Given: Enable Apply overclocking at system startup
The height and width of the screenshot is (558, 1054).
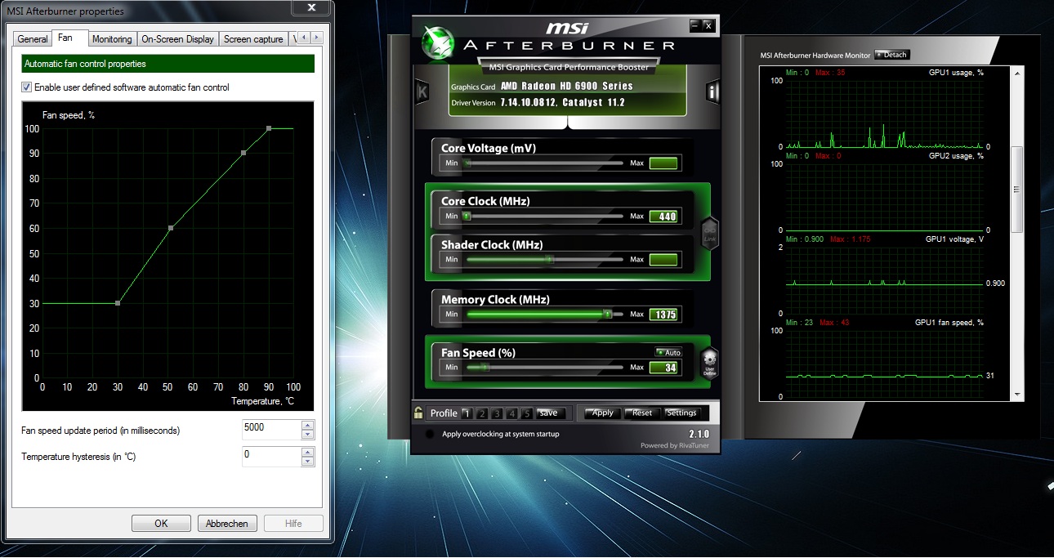Looking at the screenshot, I should [430, 434].
